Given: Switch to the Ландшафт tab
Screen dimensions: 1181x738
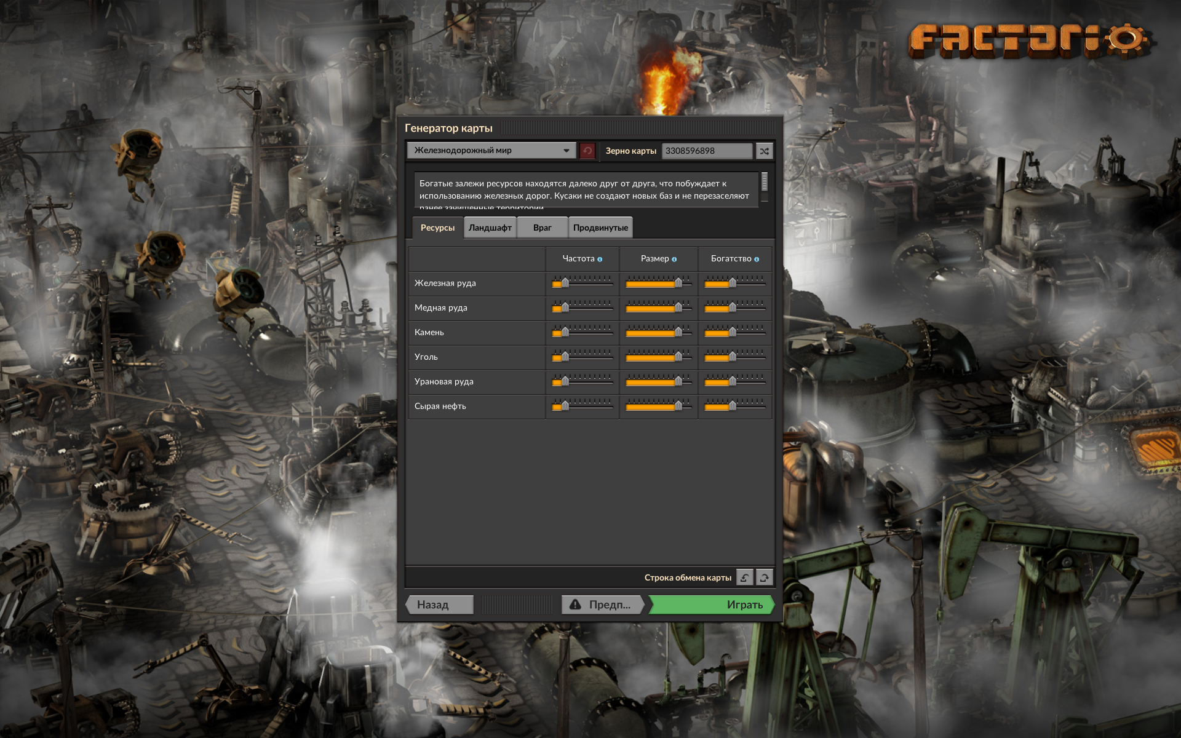Looking at the screenshot, I should point(490,228).
